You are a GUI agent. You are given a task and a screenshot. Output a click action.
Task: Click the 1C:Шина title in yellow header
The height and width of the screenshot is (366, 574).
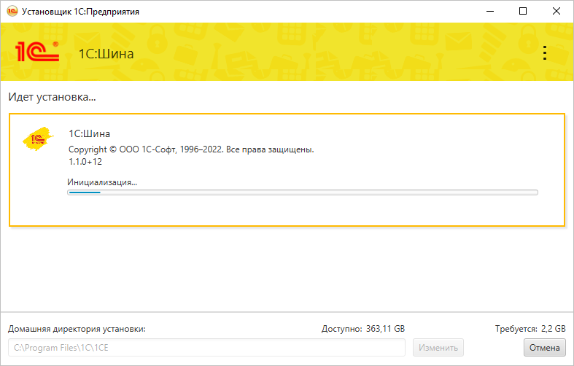(x=106, y=54)
